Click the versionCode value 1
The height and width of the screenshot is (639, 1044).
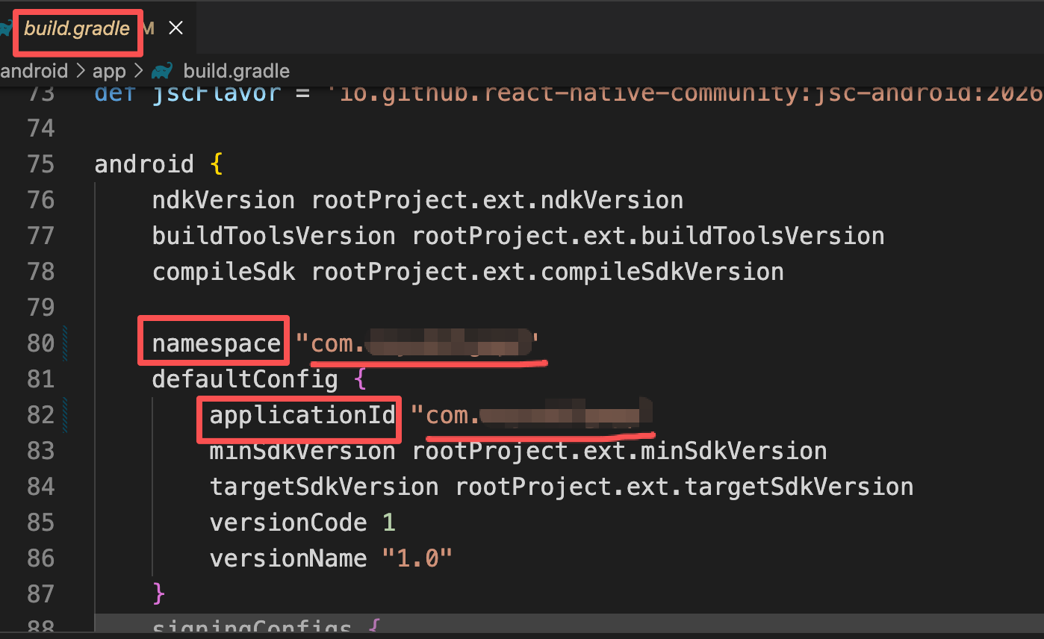(x=388, y=523)
